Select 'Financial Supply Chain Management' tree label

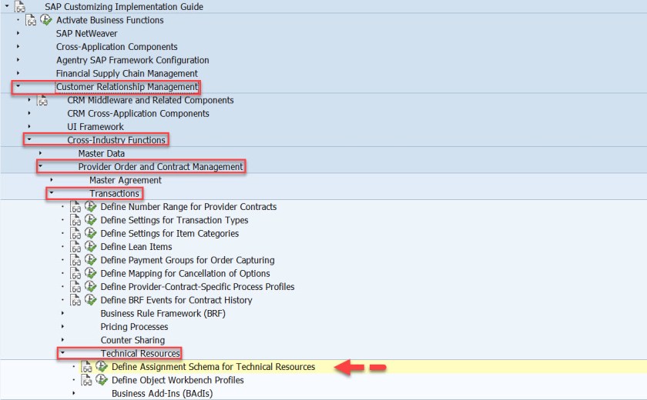coord(127,73)
